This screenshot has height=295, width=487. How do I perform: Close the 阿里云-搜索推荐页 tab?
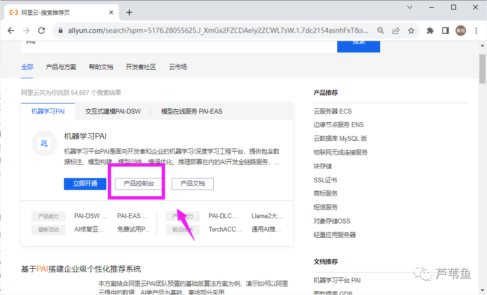(x=111, y=12)
